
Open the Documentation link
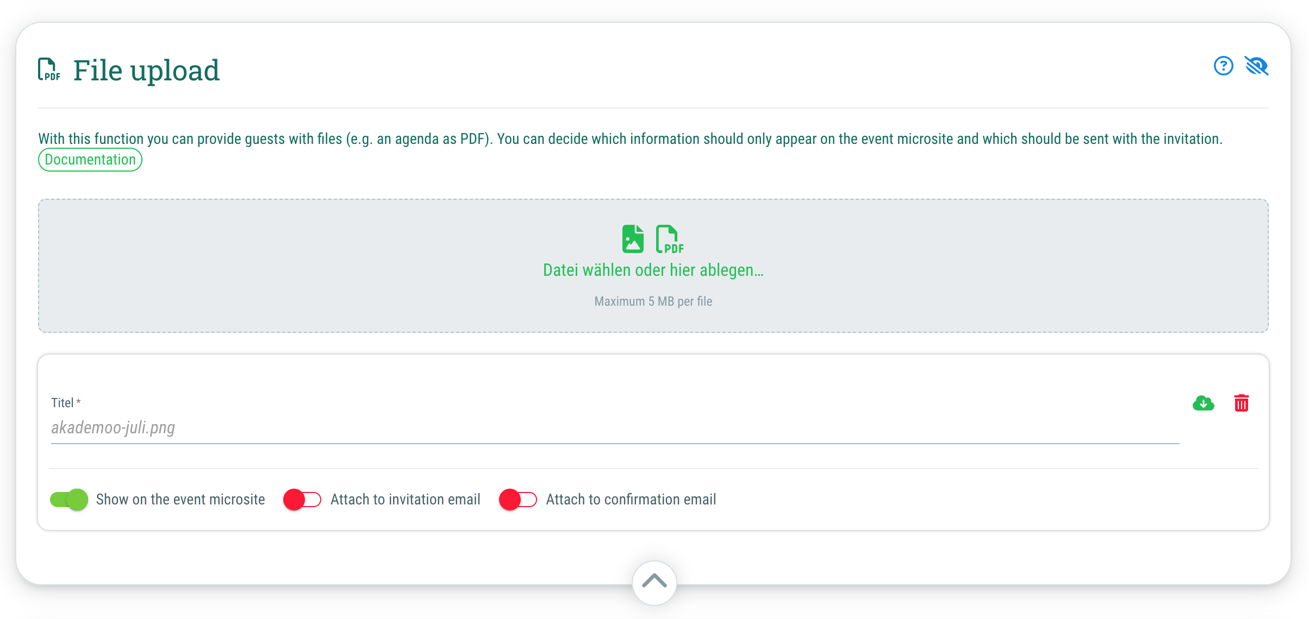point(90,160)
